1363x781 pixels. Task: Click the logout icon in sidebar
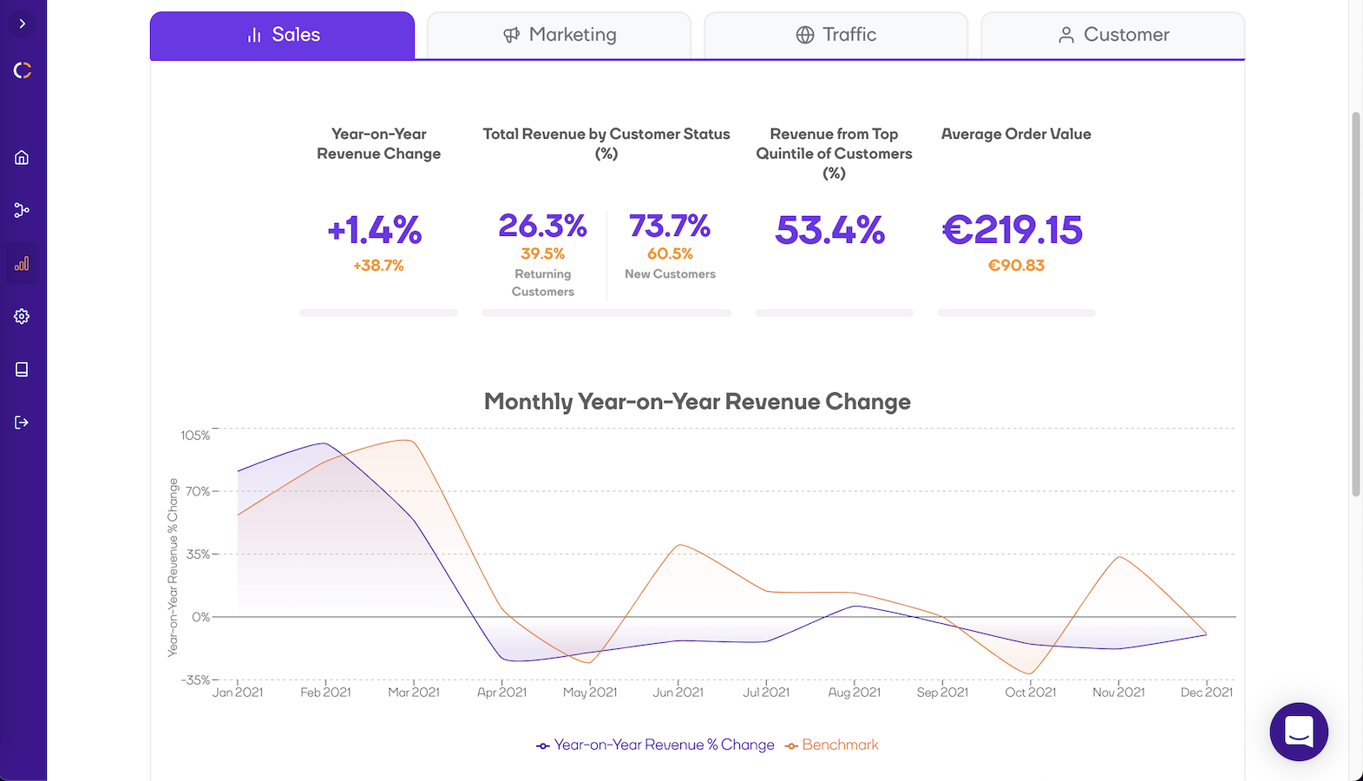(22, 423)
